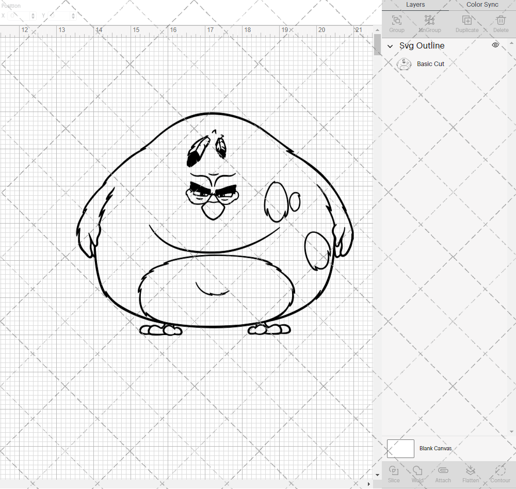The image size is (516, 489).
Task: Click the Group icon
Action: [x=396, y=21]
